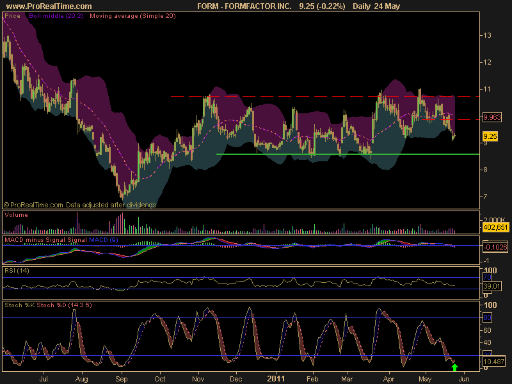Viewport: 512px width, 384px height.
Task: Click the 8 price axis value
Action: tap(486, 170)
